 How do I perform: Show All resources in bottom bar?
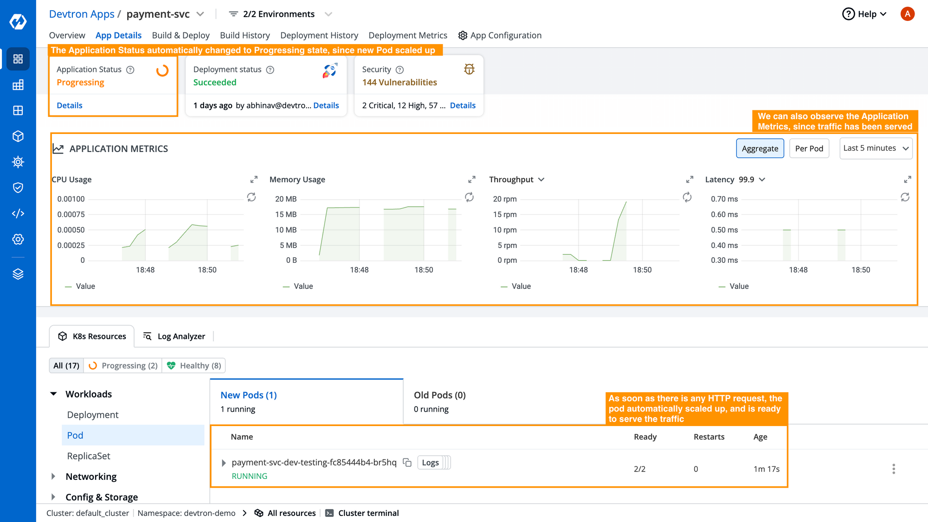point(285,513)
